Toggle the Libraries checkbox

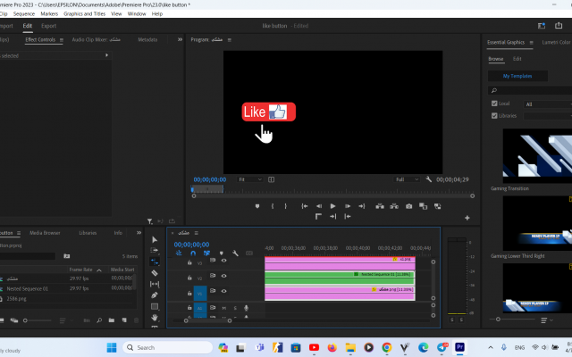click(494, 115)
